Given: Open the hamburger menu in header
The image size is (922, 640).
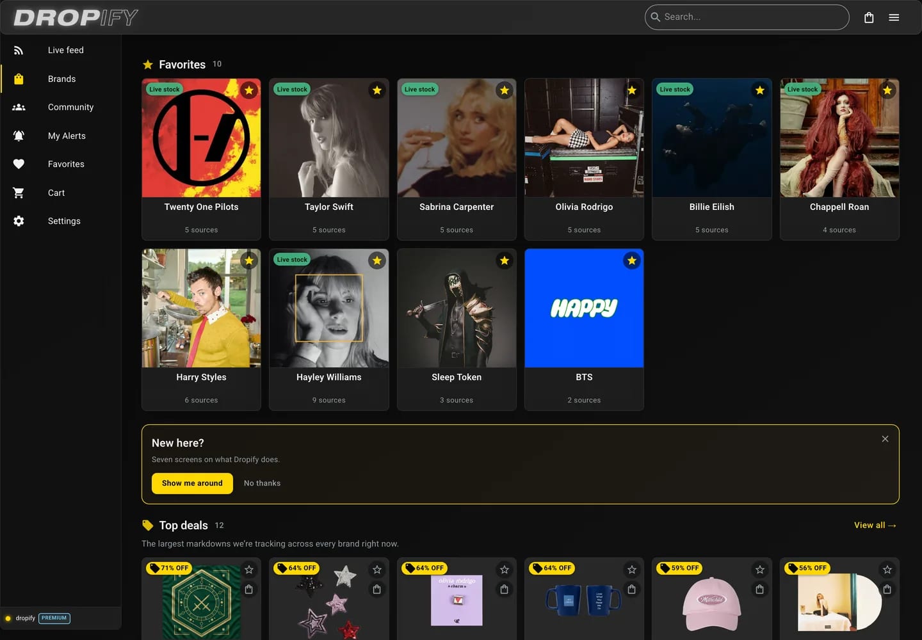Looking at the screenshot, I should pyautogui.click(x=894, y=17).
